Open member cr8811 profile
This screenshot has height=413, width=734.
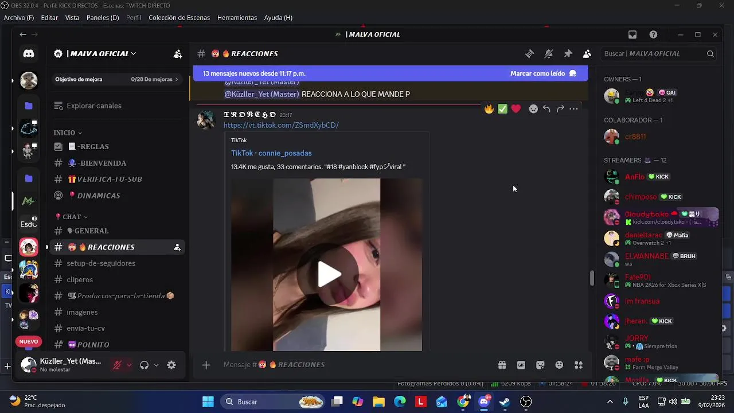point(659,137)
